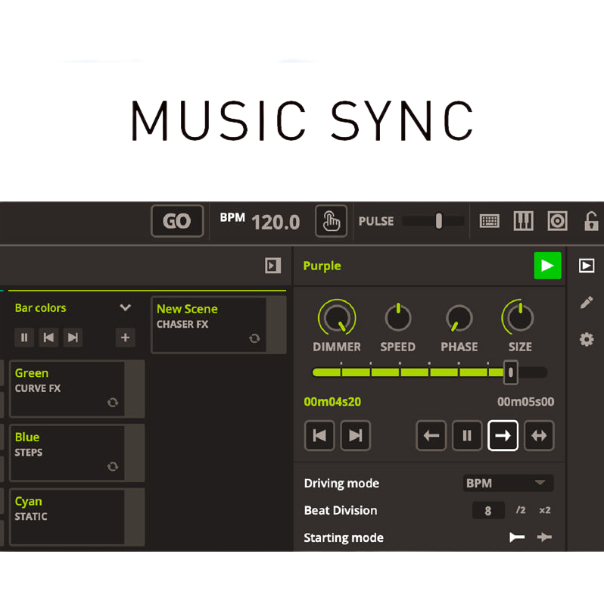Collapse panel with the arrow box icon beside Purple
Viewport: 604px width, 604px height.
[272, 266]
